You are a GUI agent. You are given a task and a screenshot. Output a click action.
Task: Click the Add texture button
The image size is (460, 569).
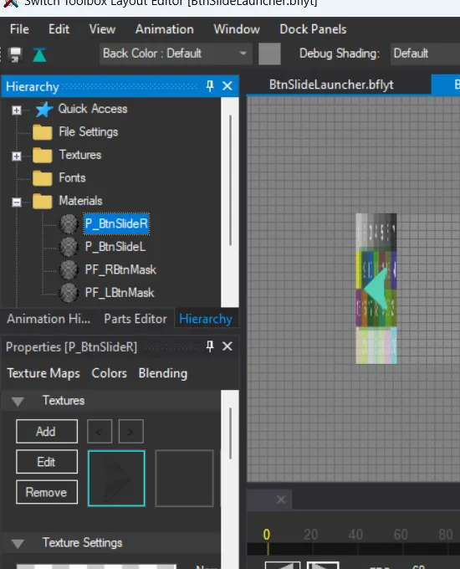47,432
